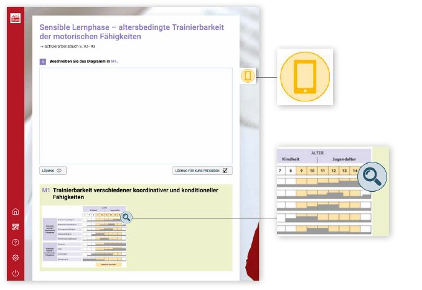This screenshot has width=422, height=290.
Task: Go to the home screen
Action: (x=16, y=212)
